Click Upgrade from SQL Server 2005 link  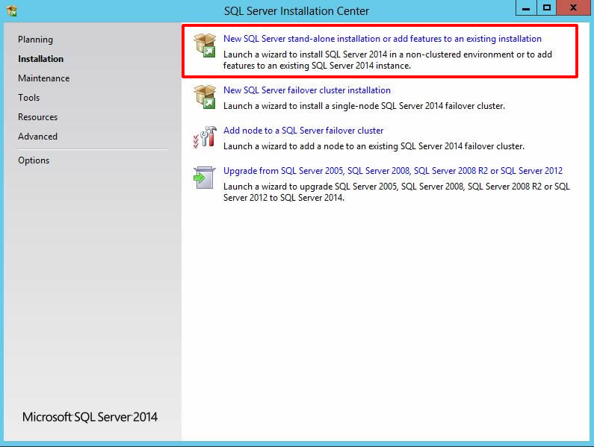(x=392, y=171)
